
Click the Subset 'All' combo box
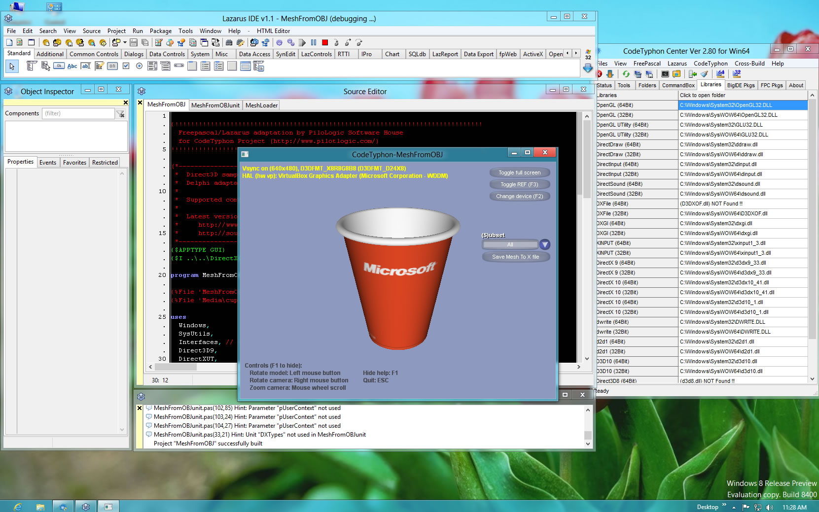tap(510, 244)
